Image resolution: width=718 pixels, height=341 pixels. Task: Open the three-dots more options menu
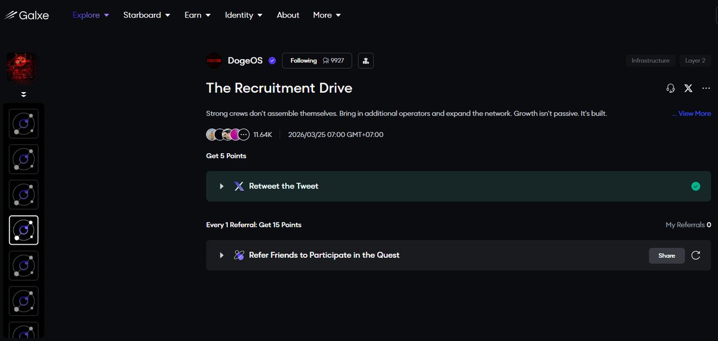click(706, 88)
